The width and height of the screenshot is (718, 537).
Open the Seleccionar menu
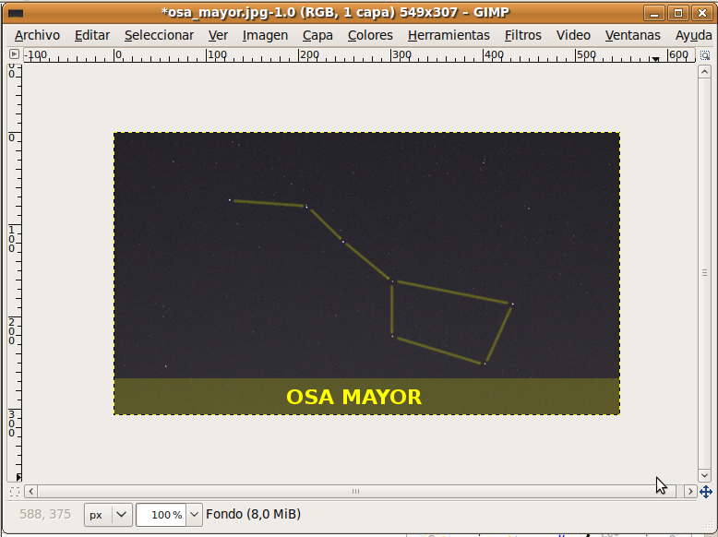(159, 35)
